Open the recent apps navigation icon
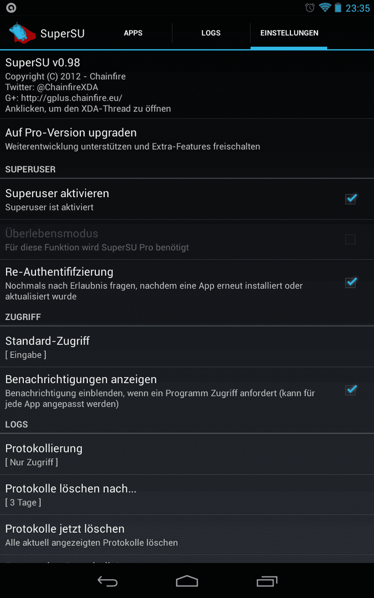Image resolution: width=374 pixels, height=598 pixels. click(267, 581)
